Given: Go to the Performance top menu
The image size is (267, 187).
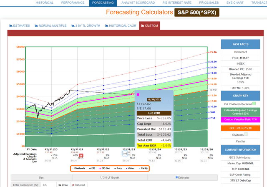Looking at the screenshot, I should pyautogui.click(x=73, y=3).
